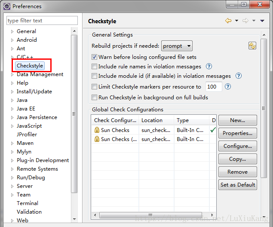Open the preferences view menu triangle
This screenshot has width=273, height=227.
tap(262, 21)
